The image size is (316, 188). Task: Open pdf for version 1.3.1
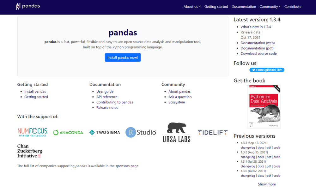269,166
